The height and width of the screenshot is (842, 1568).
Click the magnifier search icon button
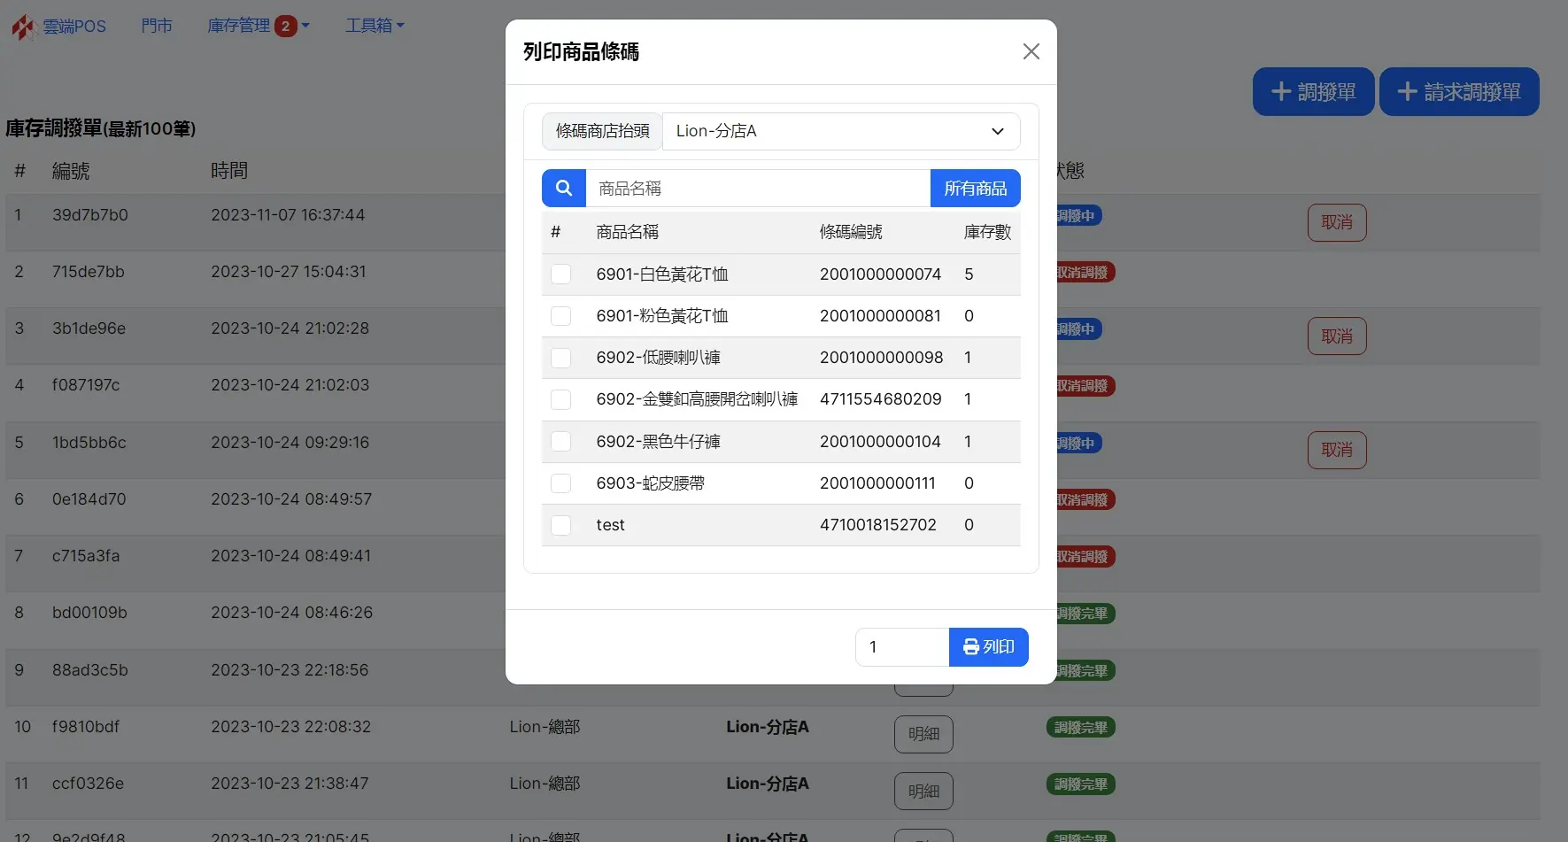click(564, 189)
